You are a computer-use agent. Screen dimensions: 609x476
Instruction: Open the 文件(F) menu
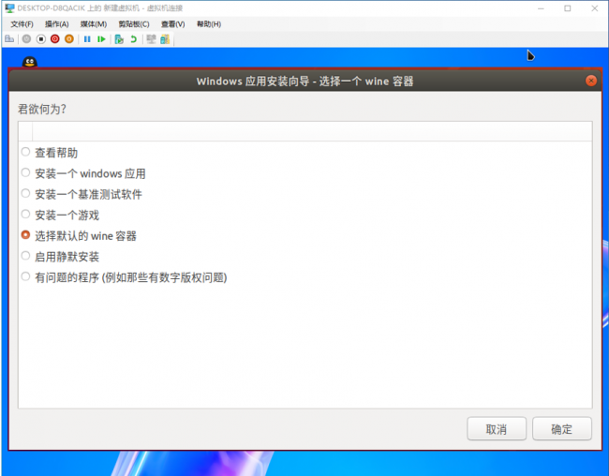pyautogui.click(x=22, y=24)
